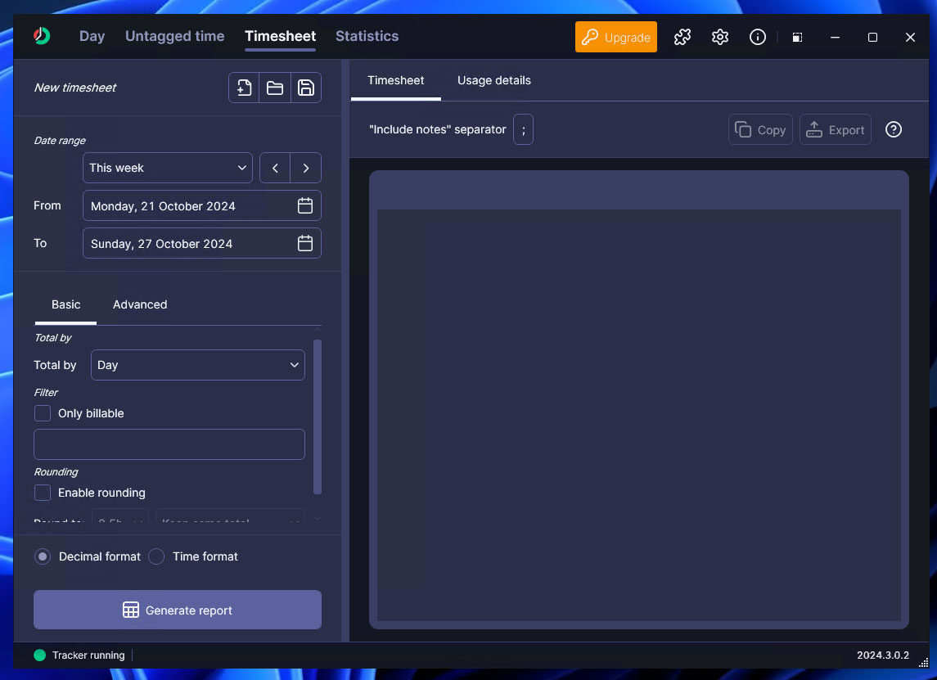Switch to the Statistics tab
This screenshot has width=937, height=680.
click(367, 36)
